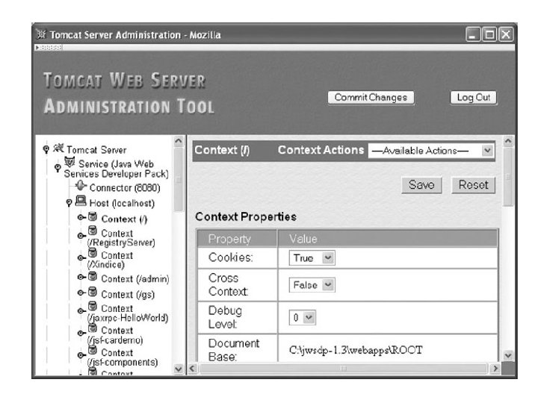Click properties panel scroll down arrow
This screenshot has height=403, width=538.
(508, 355)
